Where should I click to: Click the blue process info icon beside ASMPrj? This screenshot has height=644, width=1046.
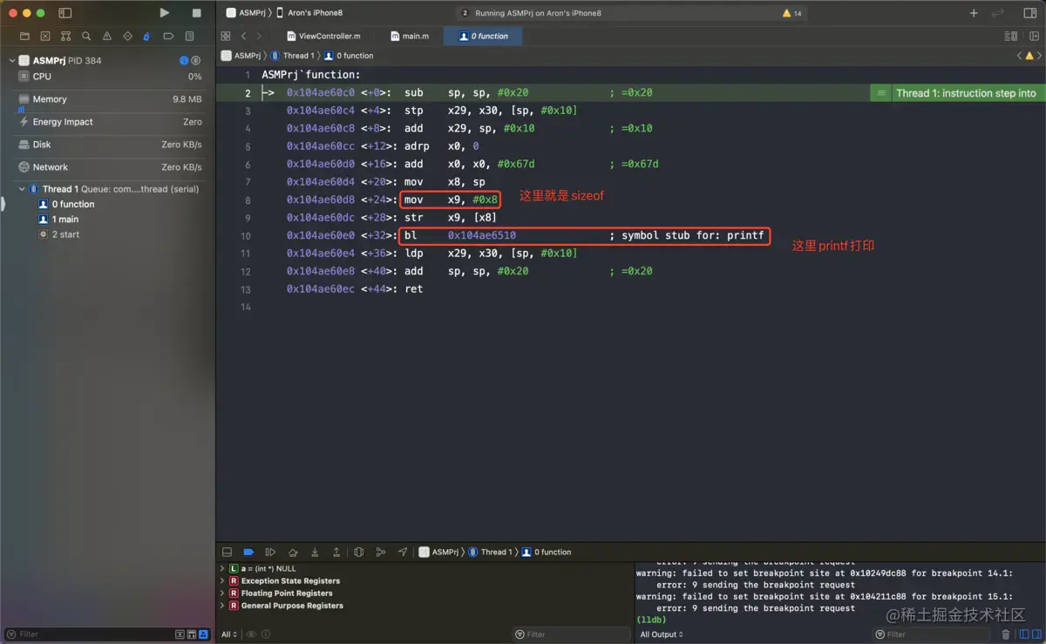point(184,61)
